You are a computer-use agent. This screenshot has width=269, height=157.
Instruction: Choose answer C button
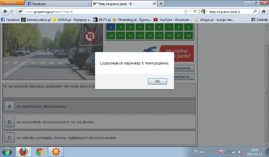pos(9,138)
